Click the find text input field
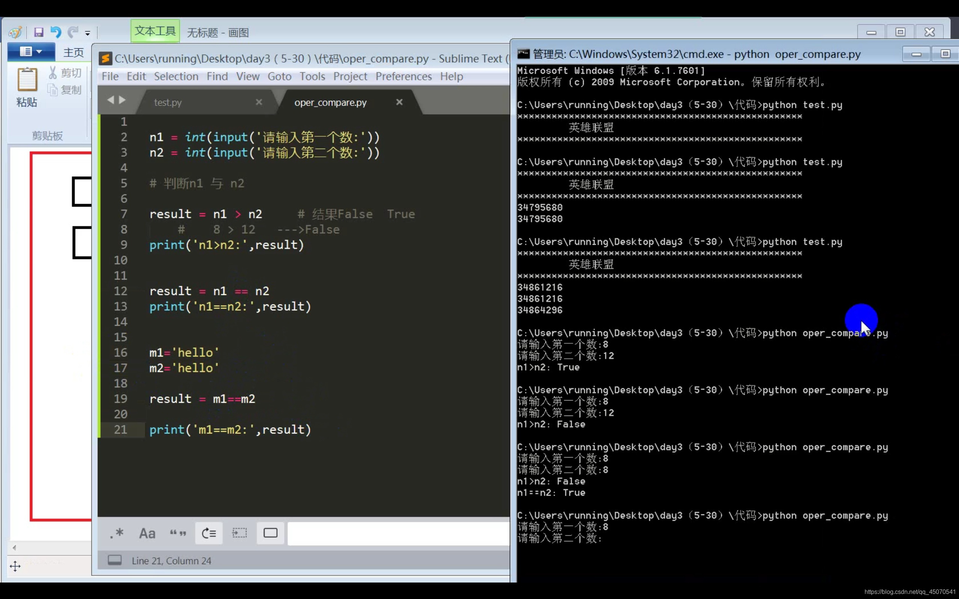Image resolution: width=959 pixels, height=599 pixels. pos(398,533)
